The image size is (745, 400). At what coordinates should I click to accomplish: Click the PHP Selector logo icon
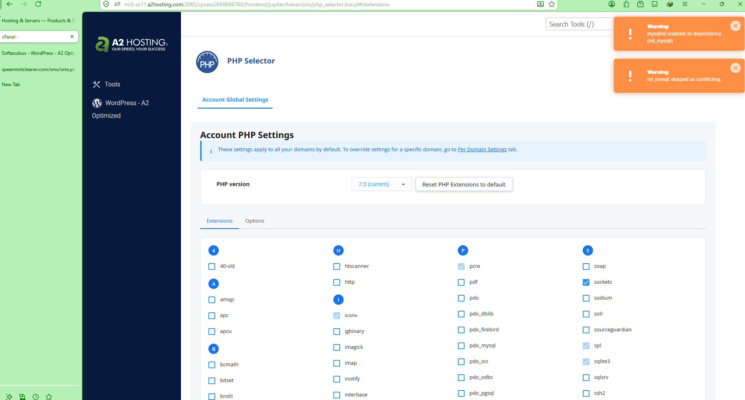point(207,62)
